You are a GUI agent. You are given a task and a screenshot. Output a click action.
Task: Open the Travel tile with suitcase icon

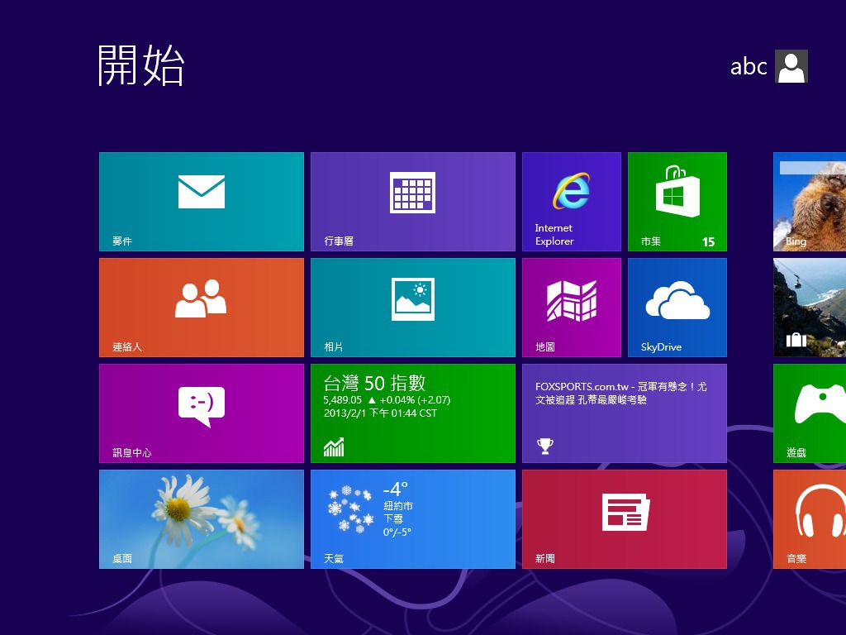click(x=810, y=308)
